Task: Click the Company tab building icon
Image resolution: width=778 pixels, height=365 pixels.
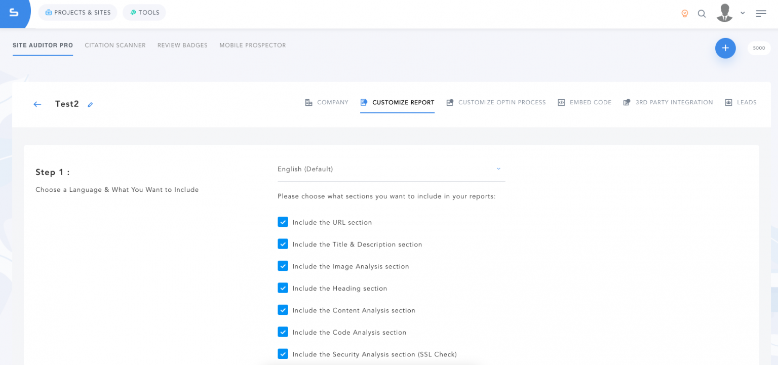Action: [308, 102]
